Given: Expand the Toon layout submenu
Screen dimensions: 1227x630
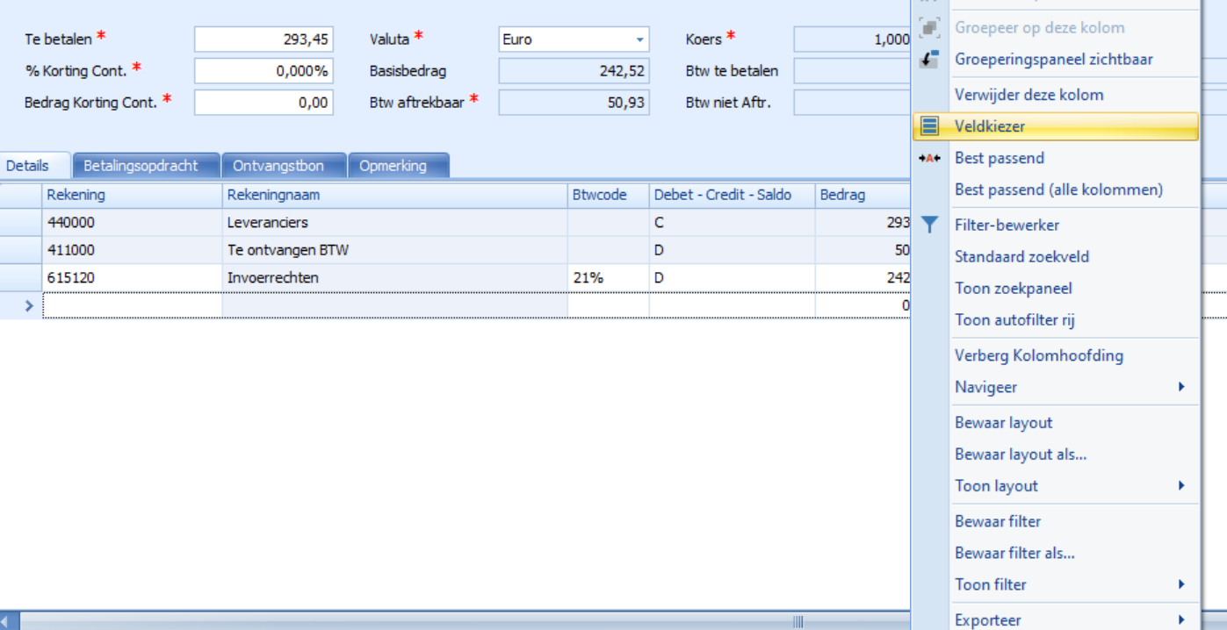Looking at the screenshot, I should 1180,486.
